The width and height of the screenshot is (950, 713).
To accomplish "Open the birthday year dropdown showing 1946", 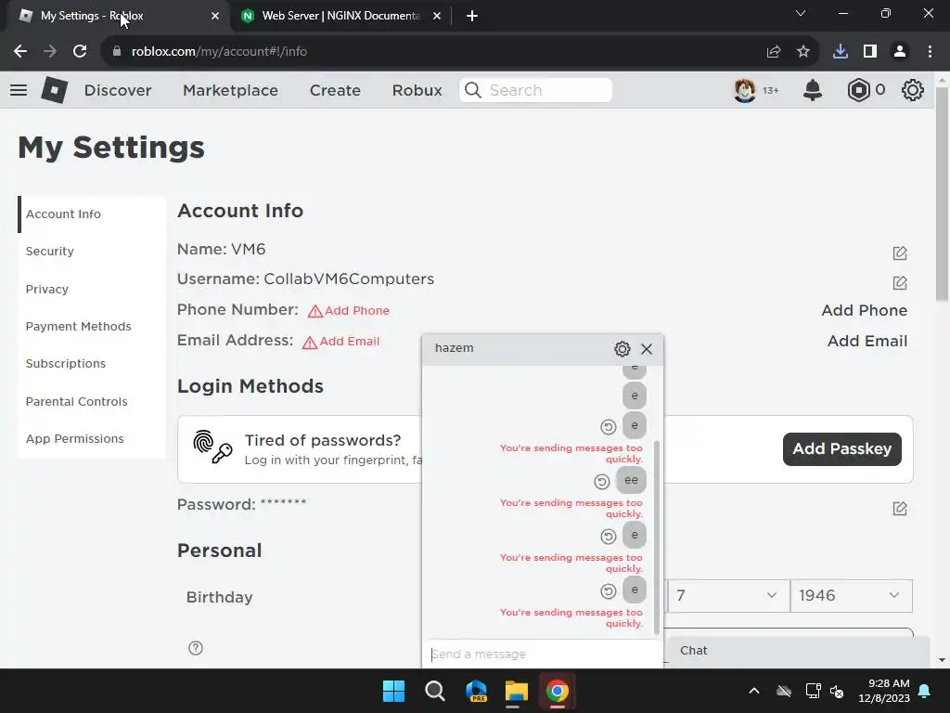I will coord(851,595).
